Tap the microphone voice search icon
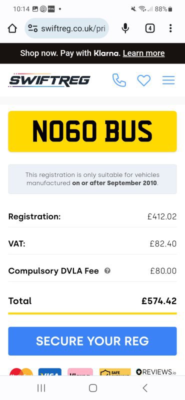Screen dimensions: 185x400 tap(125, 28)
